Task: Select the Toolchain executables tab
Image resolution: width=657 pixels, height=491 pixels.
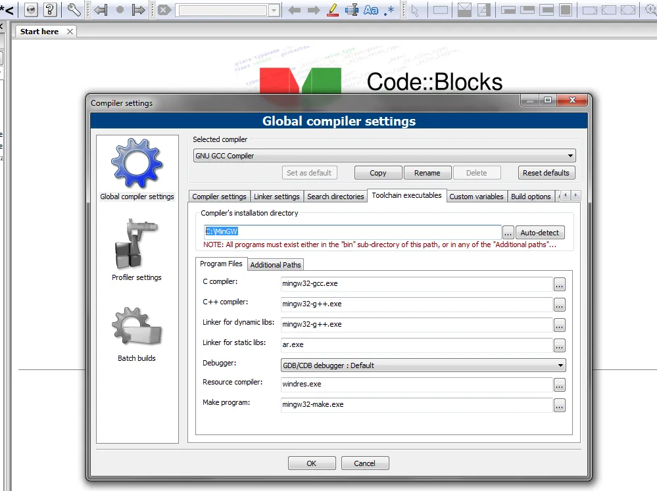Action: [406, 195]
